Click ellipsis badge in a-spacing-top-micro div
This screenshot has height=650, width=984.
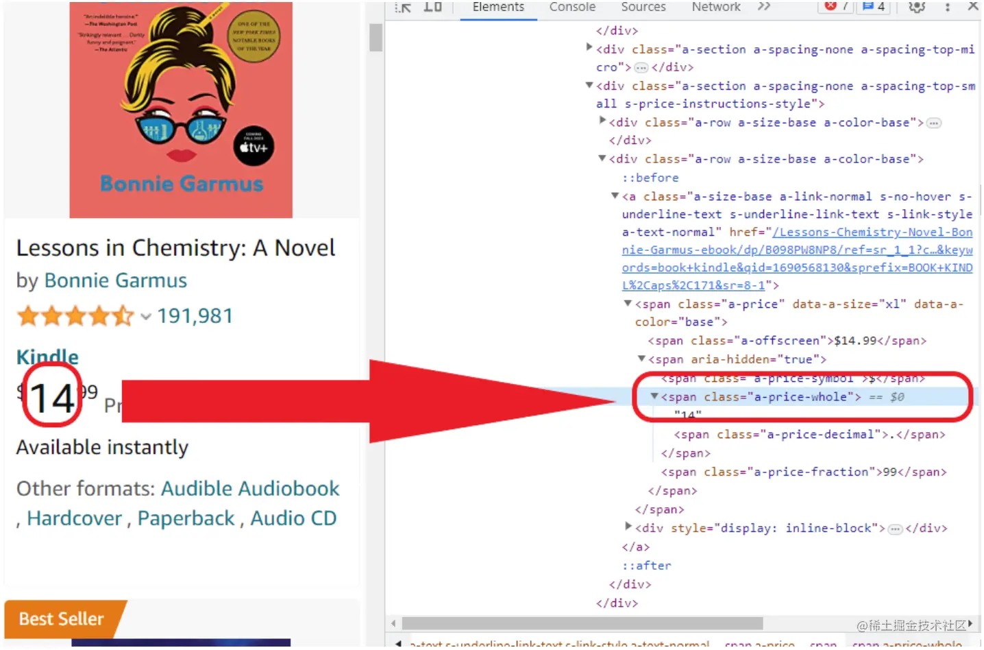[x=641, y=68]
